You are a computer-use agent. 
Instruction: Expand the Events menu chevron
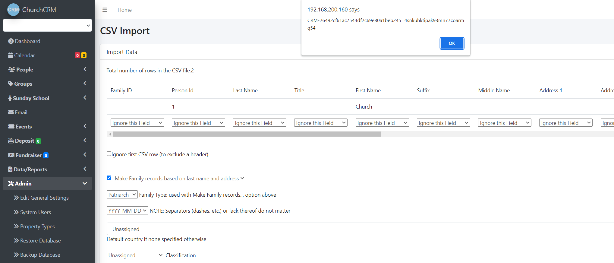(85, 126)
